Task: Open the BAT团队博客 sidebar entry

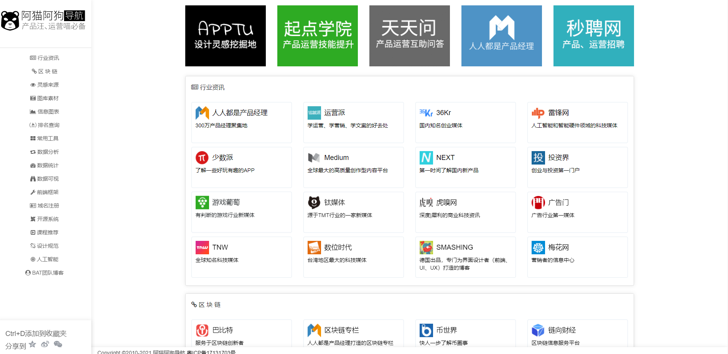Action: pyautogui.click(x=44, y=272)
